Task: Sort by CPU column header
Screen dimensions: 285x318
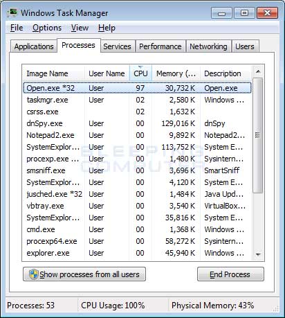Action: [x=140, y=73]
